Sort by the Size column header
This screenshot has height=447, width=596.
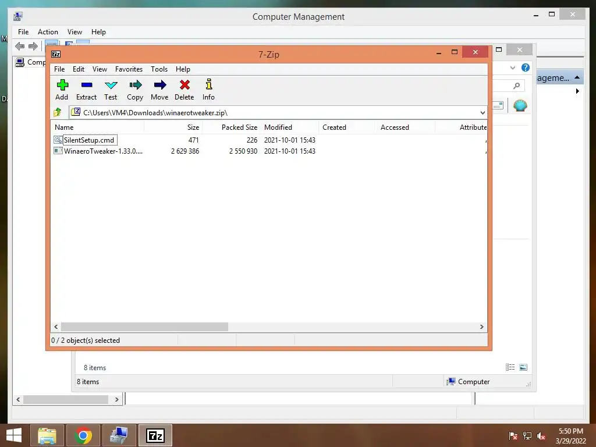pyautogui.click(x=173, y=127)
